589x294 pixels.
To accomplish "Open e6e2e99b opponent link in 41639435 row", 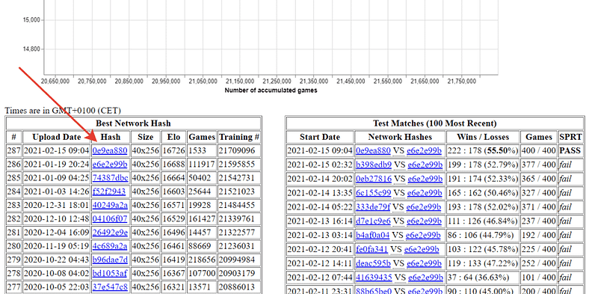I will (425, 278).
